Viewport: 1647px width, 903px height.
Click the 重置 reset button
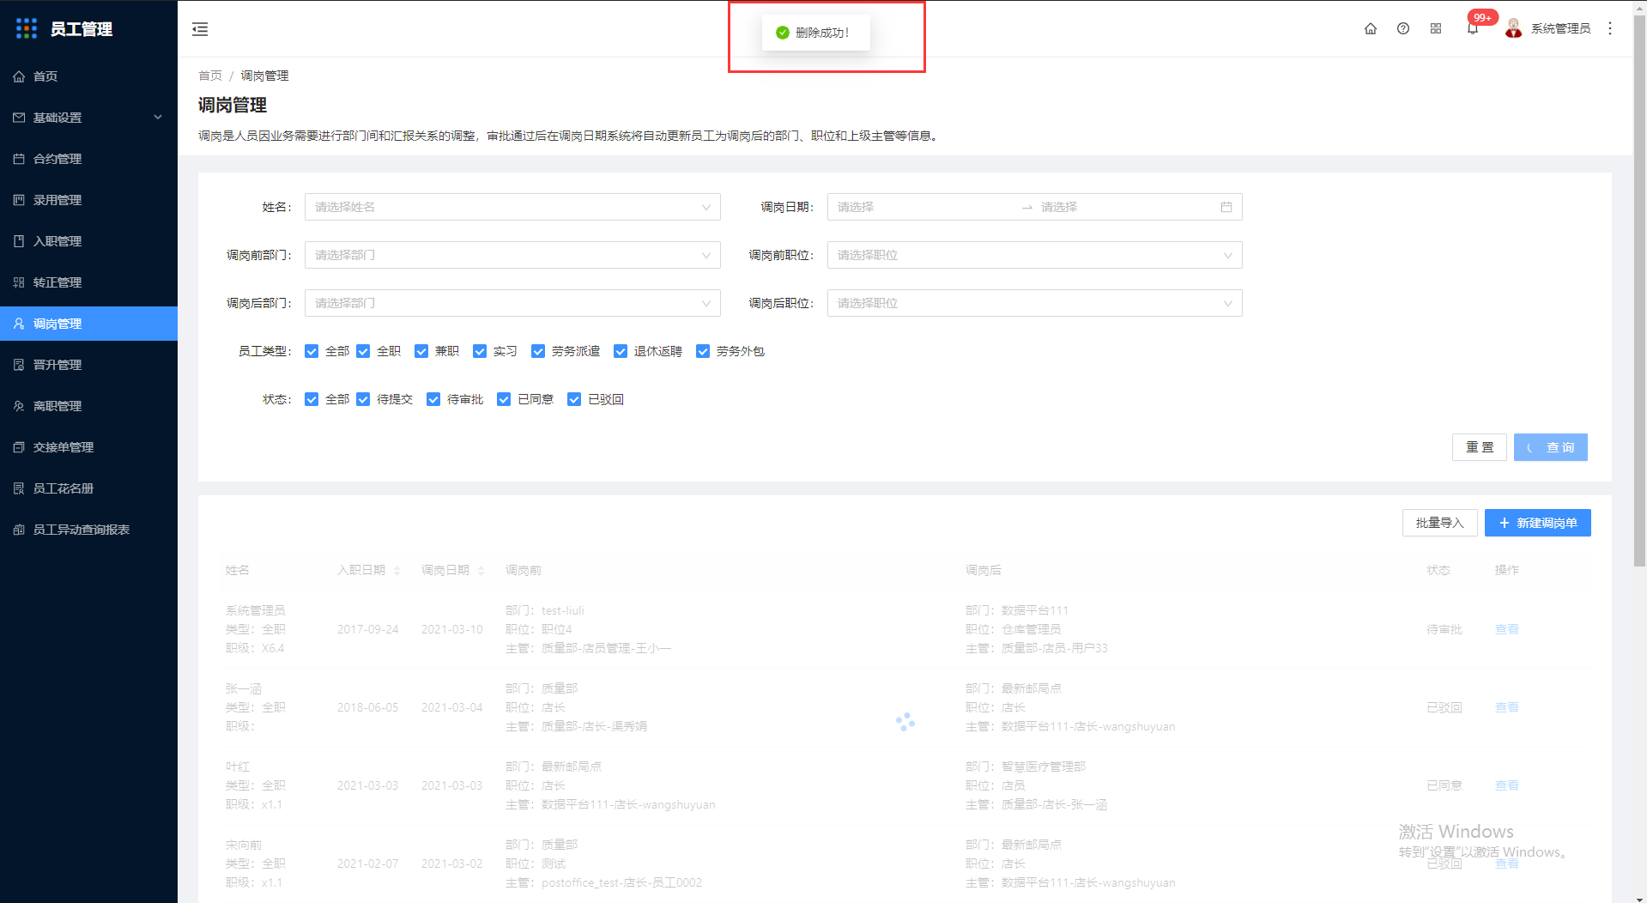[1479, 447]
